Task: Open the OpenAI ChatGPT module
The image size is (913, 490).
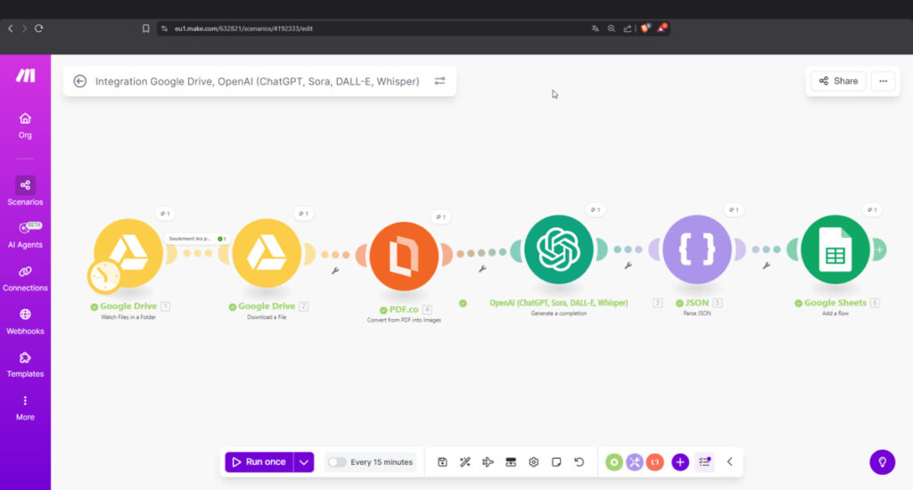Action: click(558, 249)
